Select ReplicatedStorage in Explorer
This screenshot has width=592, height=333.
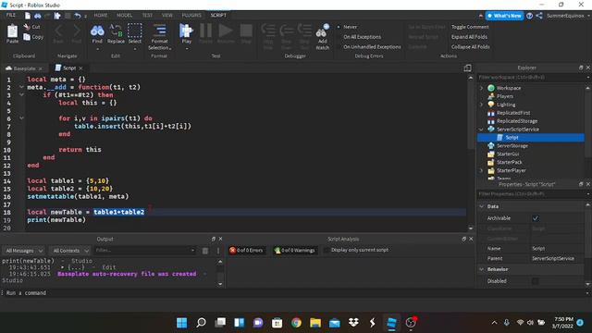coord(517,121)
